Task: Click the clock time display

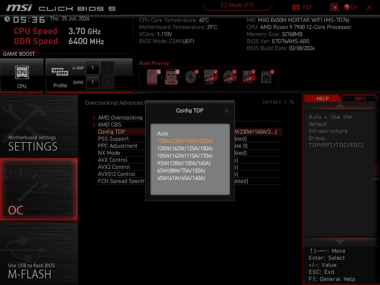Action: pyautogui.click(x=29, y=20)
